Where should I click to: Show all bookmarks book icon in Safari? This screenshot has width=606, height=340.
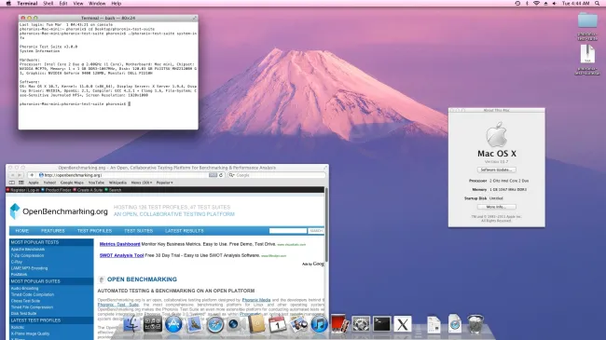(x=12, y=183)
